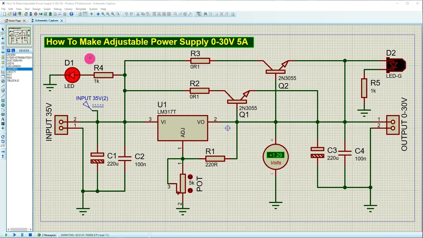Activate Component Mode in the left toolbar
423x238 pixels.
(3, 34)
